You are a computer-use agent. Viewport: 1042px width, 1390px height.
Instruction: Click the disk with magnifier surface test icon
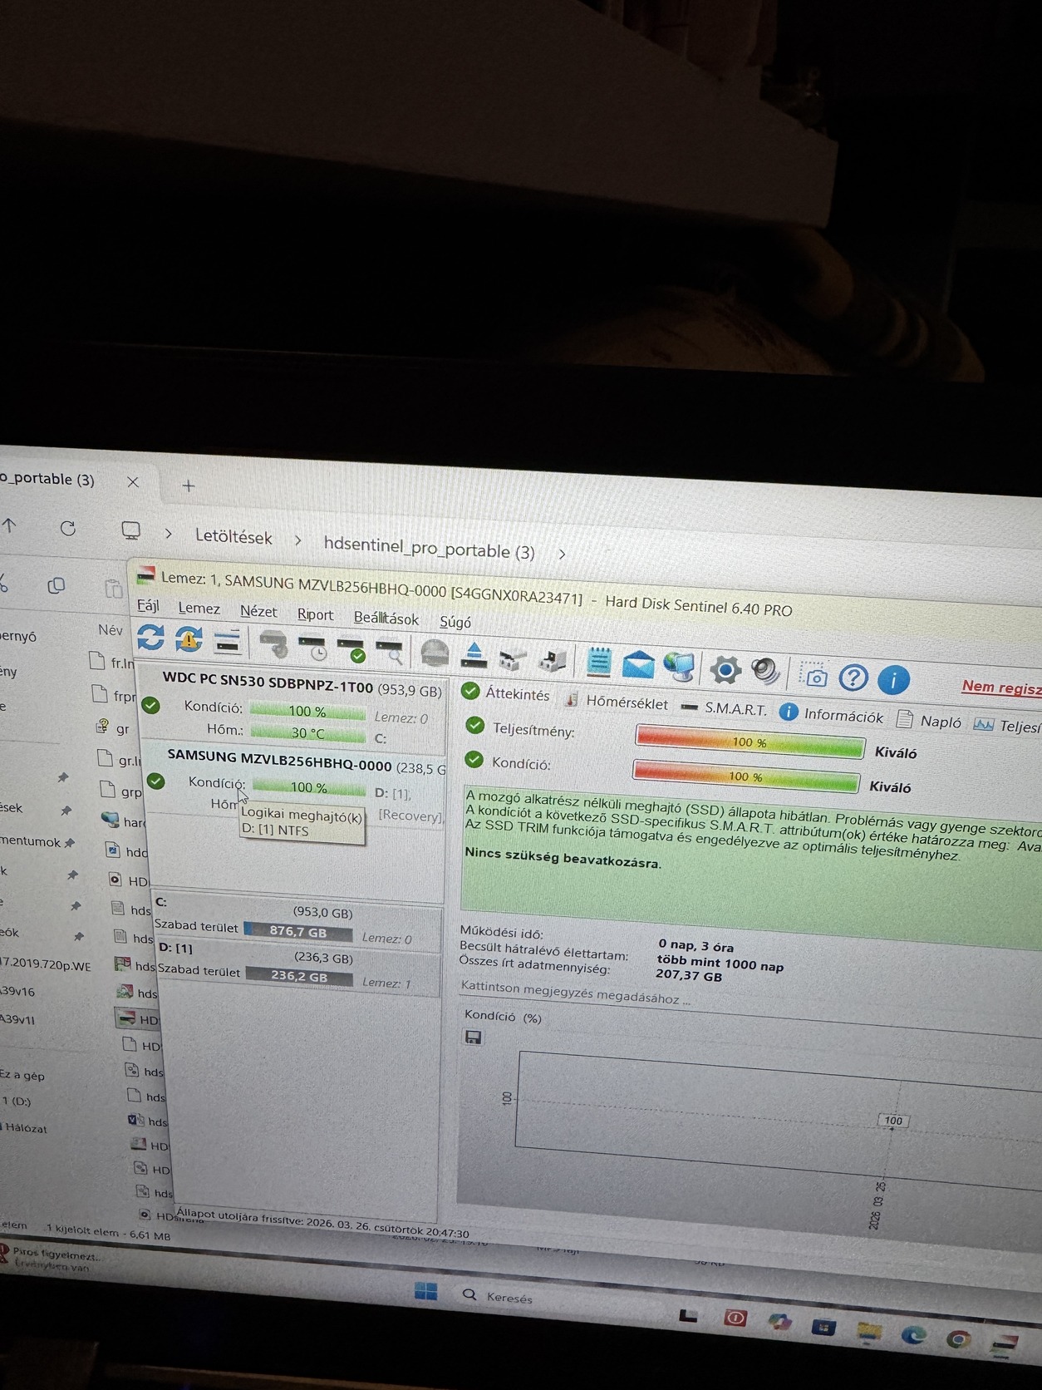click(x=391, y=652)
